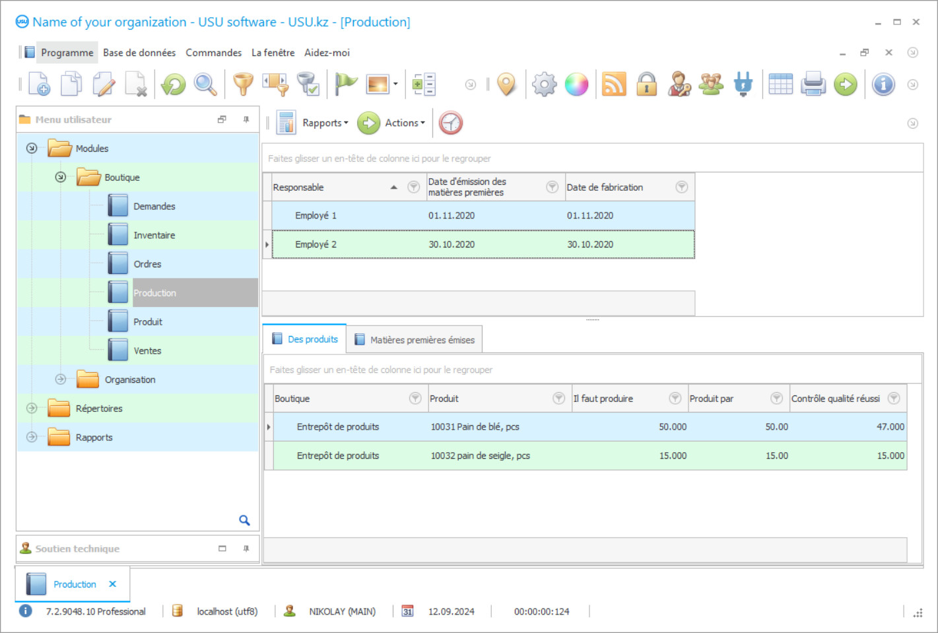Click the map location pin icon
Image resolution: width=938 pixels, height=633 pixels.
point(506,84)
